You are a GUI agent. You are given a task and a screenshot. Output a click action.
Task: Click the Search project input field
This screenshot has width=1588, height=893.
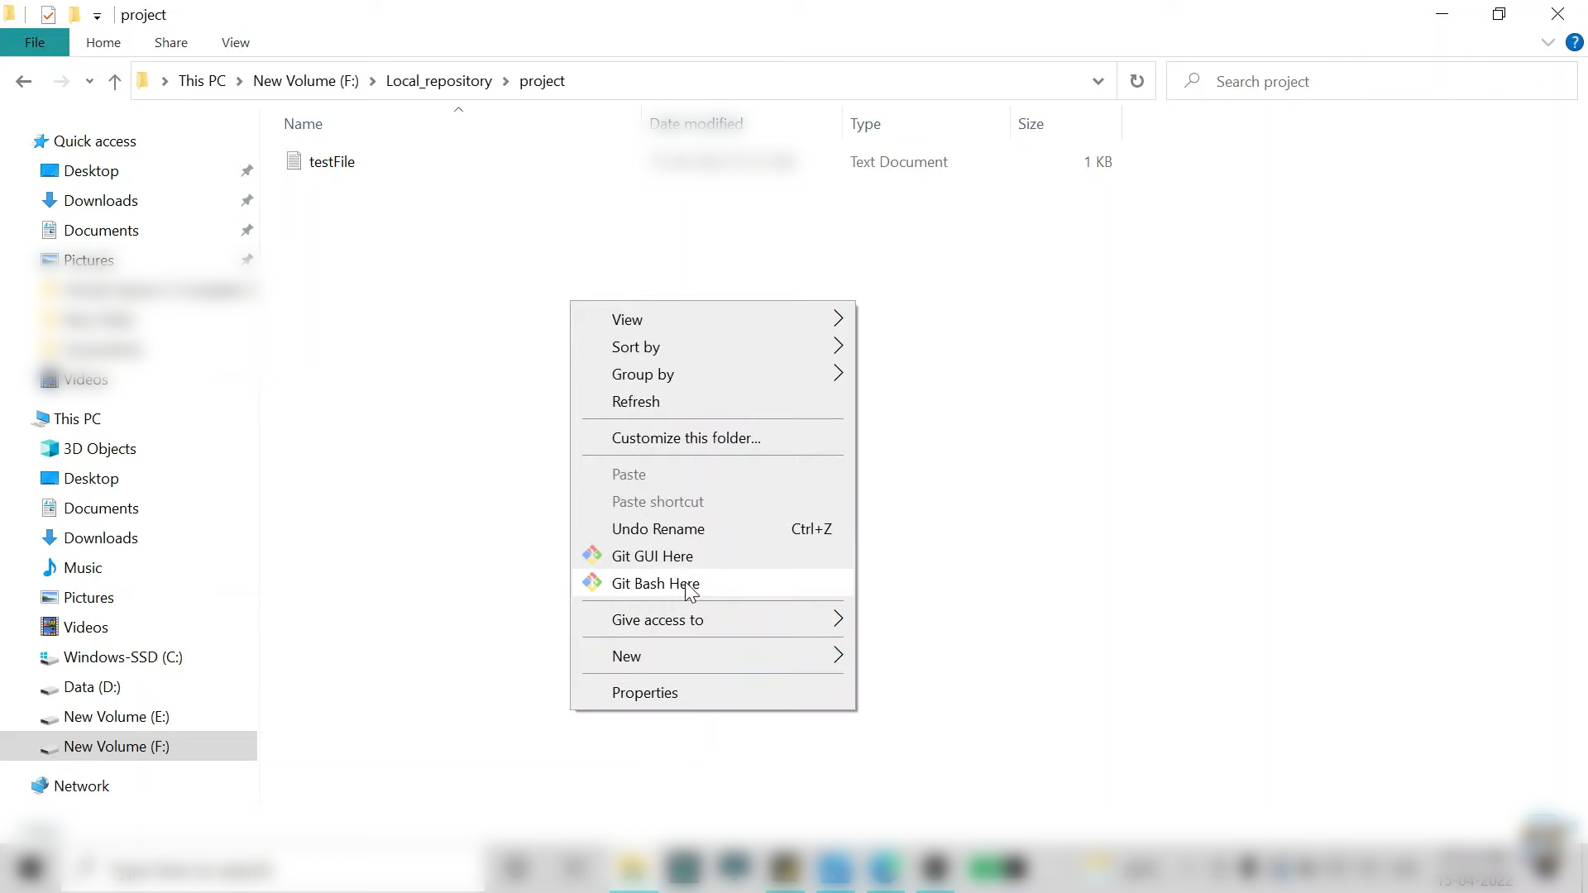point(1371,81)
